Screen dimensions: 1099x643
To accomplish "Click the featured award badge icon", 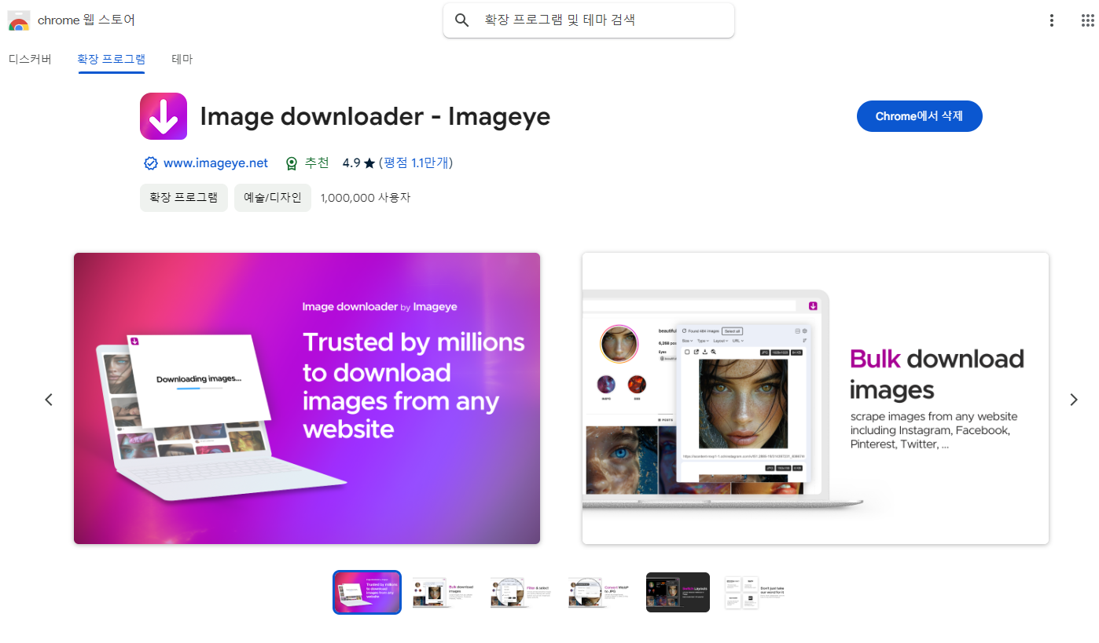I will coord(292,163).
